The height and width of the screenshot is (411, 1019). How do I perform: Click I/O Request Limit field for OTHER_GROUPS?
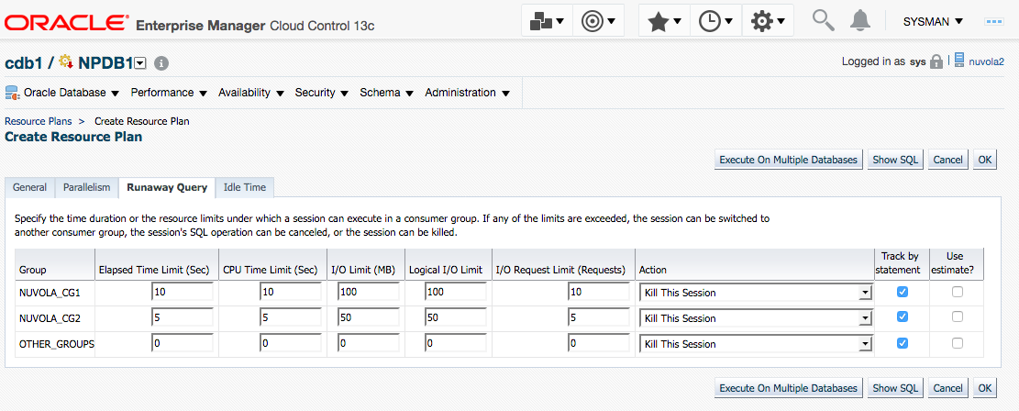click(598, 344)
